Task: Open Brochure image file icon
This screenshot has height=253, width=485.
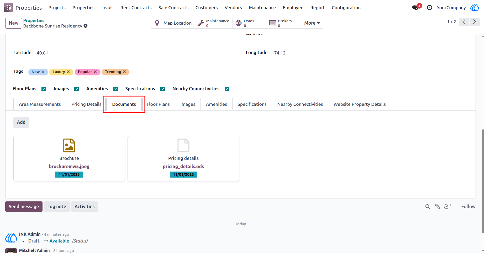Action: point(69,145)
